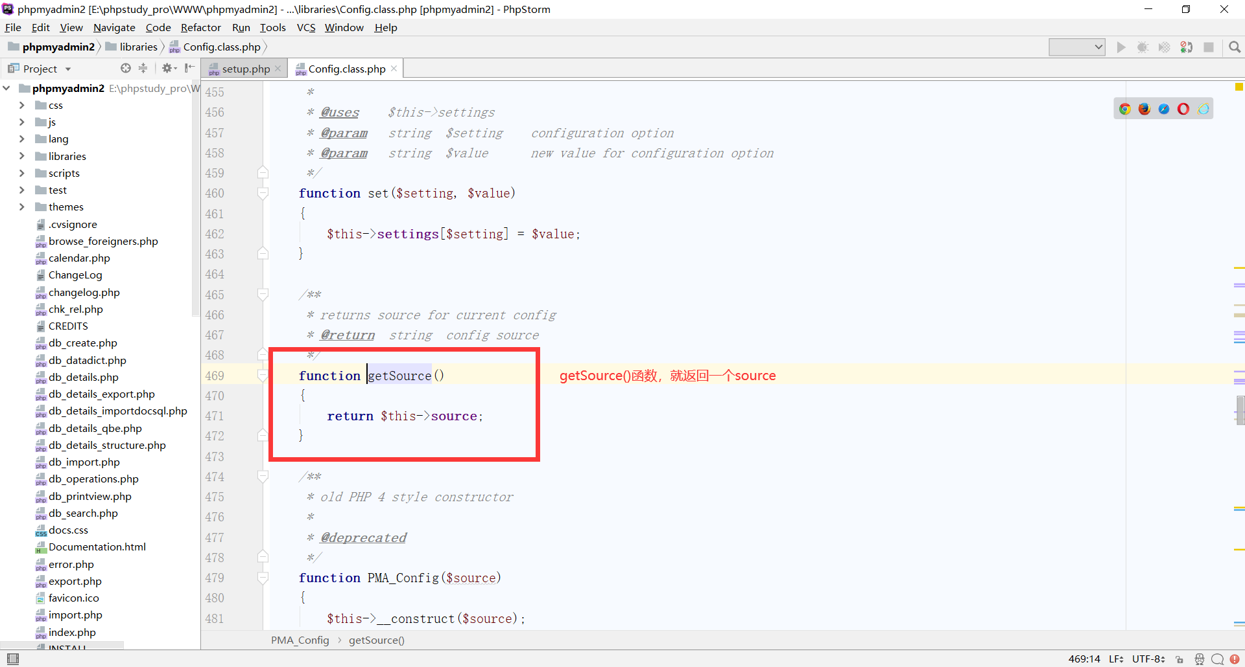Open file in Chrome browser icon
Viewport: 1245px width, 667px height.
pyautogui.click(x=1125, y=109)
